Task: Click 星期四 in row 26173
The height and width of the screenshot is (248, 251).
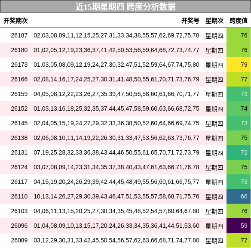Action: (x=214, y=65)
